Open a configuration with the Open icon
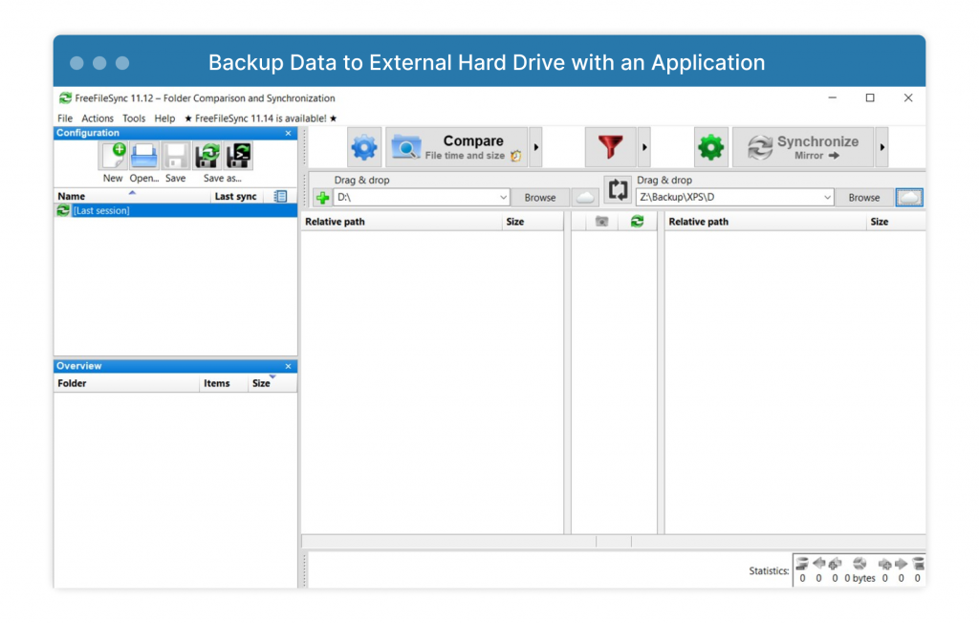Image resolution: width=979 pixels, height=623 pixels. click(144, 156)
